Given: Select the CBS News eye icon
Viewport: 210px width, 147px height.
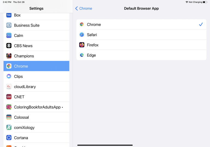Looking at the screenshot, I should pos(9,46).
